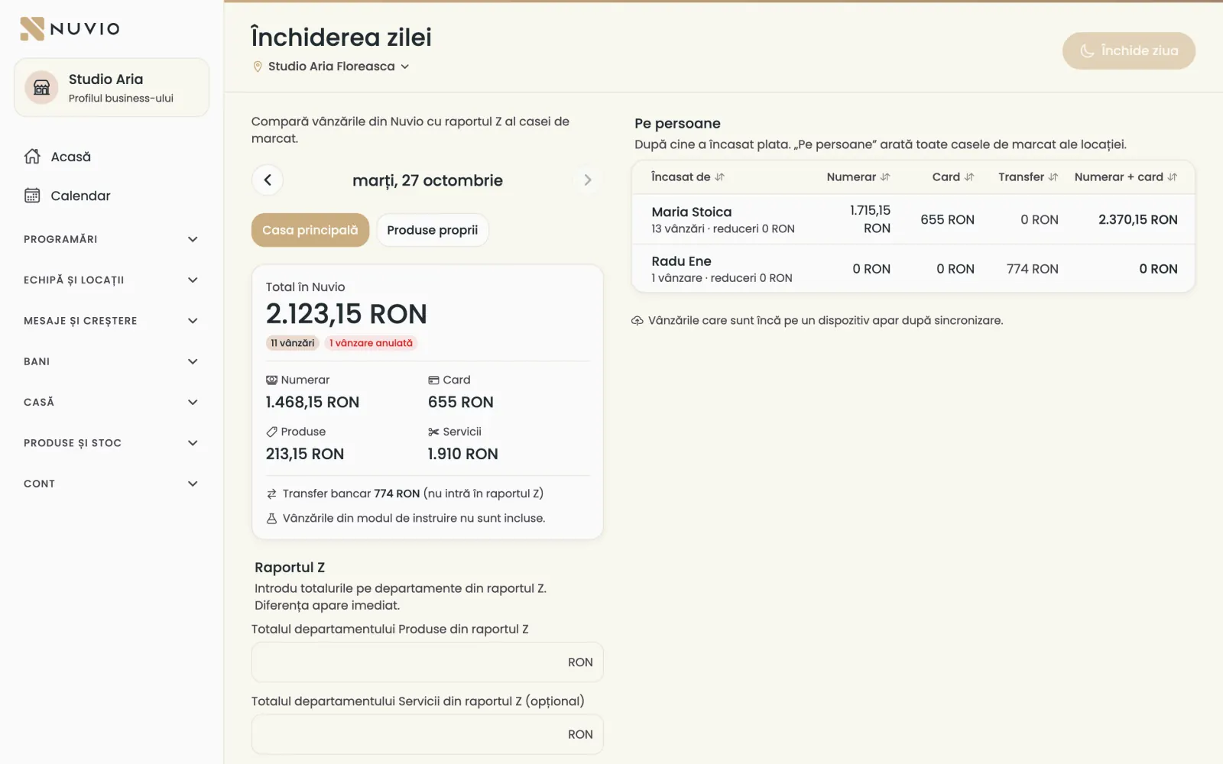Click the location pin icon
1223x764 pixels.
point(258,66)
